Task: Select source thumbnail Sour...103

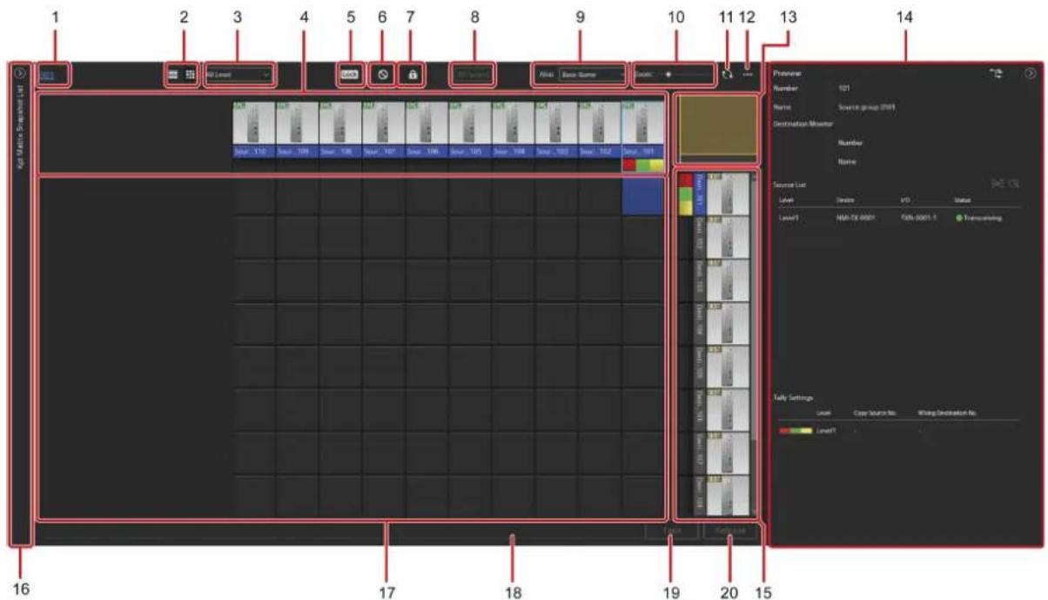Action: pyautogui.click(x=556, y=129)
